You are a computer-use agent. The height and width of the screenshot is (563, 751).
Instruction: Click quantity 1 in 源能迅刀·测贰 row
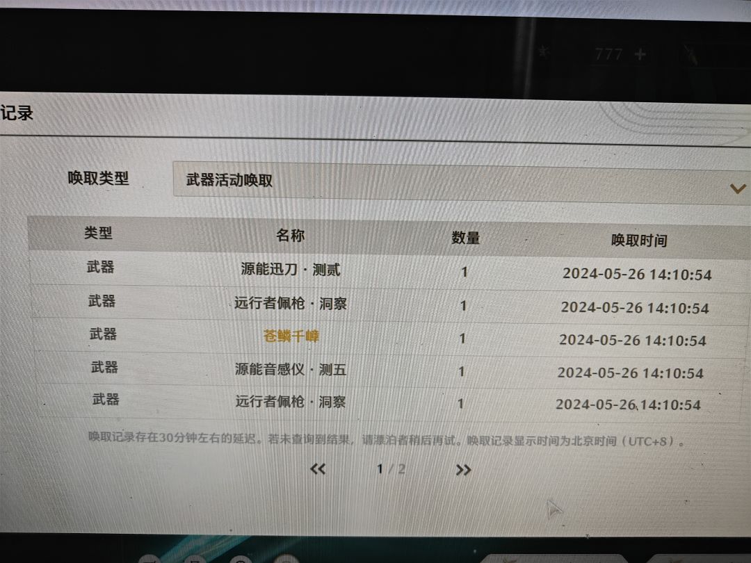click(464, 272)
